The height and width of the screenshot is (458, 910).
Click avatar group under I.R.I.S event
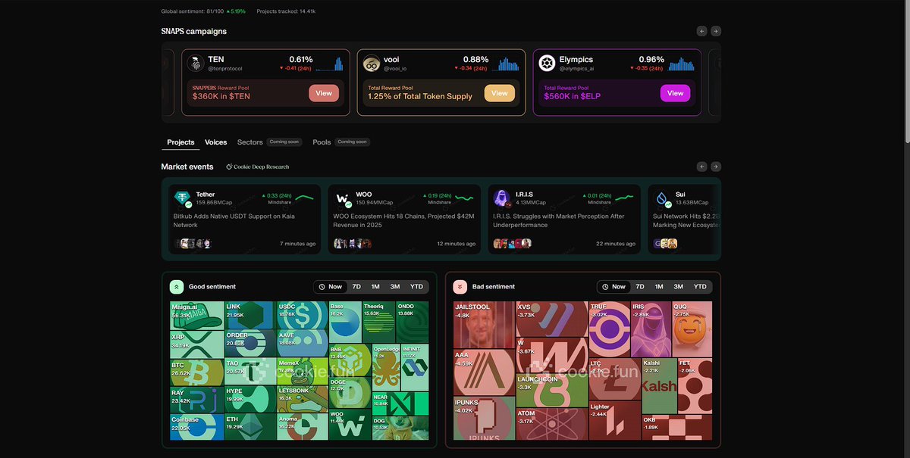pos(513,244)
